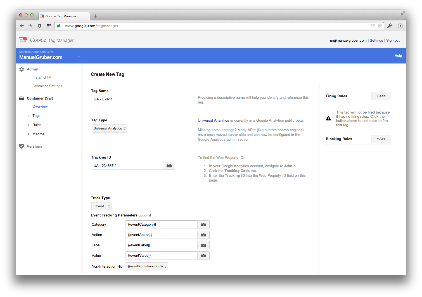Go forward with the browser forward arrow
Screen dimensions: 422x297
[x=30, y=26]
